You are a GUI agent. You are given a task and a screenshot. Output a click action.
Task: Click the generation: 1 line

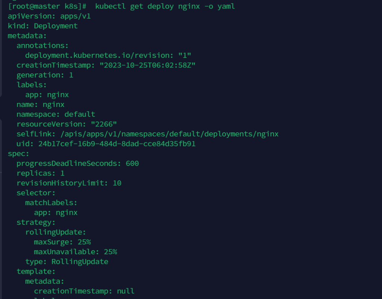(x=45, y=75)
